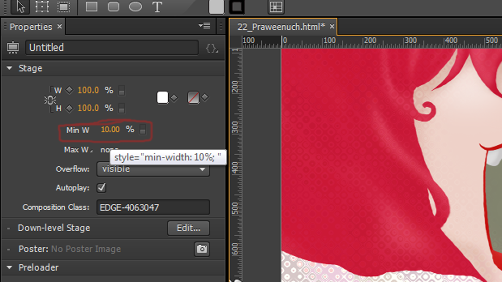Edit the Composition Class field EDGE-4063047
502x282 pixels.
point(153,207)
